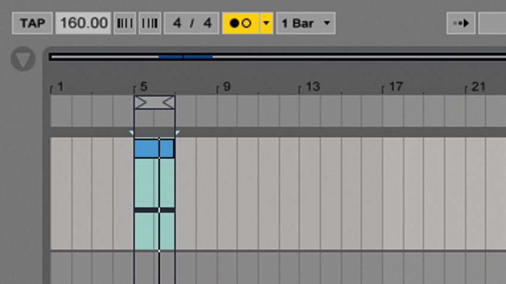
Task: Click the round triangle browser toggle
Action: (x=23, y=59)
